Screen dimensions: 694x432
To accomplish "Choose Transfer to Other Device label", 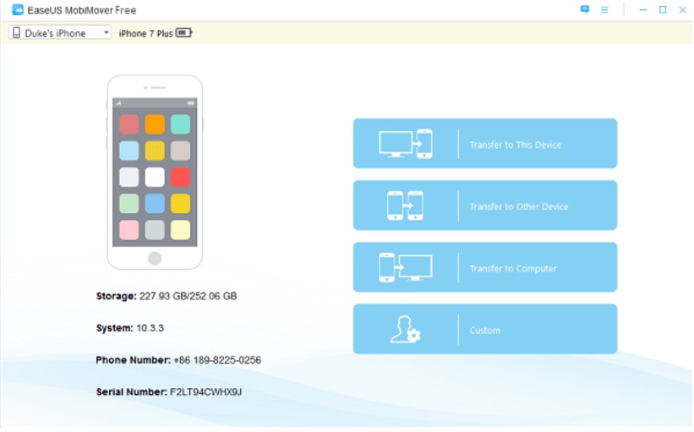I will 518,206.
